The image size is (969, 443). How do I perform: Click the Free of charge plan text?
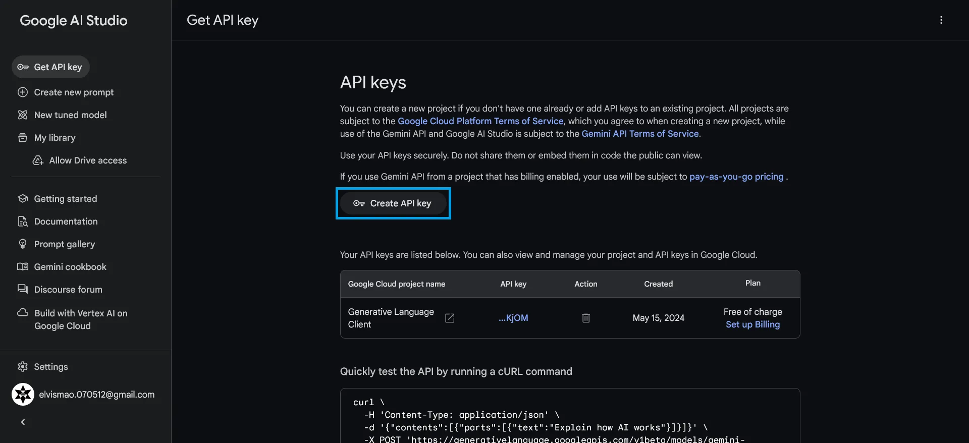[x=753, y=312]
